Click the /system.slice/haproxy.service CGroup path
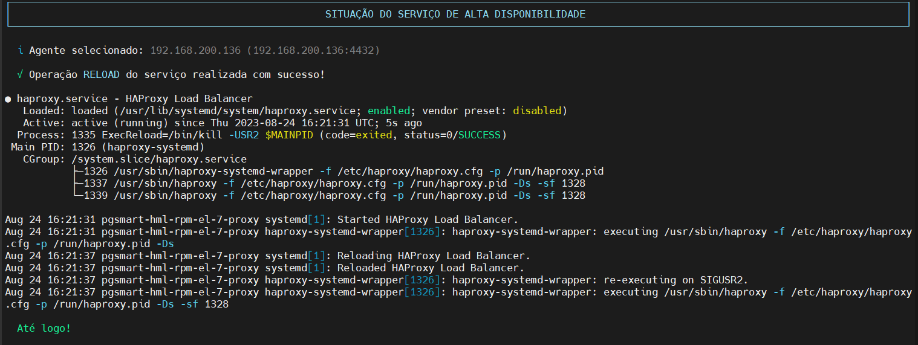Viewport: 918px width, 345px height. coord(159,159)
